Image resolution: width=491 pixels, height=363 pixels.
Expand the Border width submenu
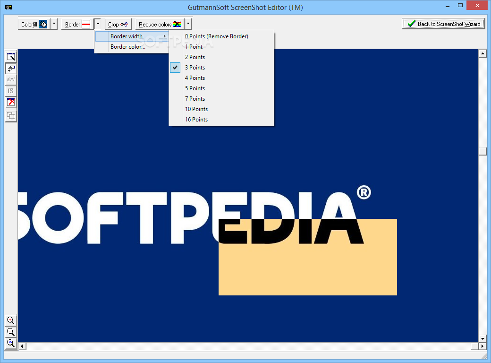point(132,36)
